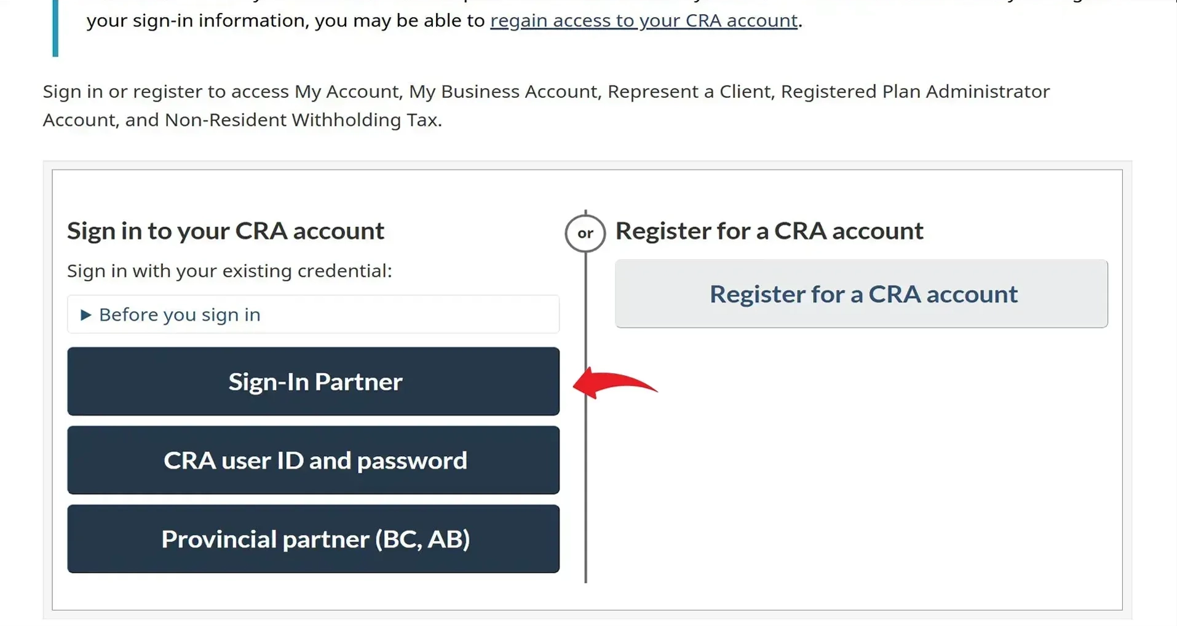The image size is (1177, 626).
Task: Choose CRA user ID and password sign-in
Action: 313,460
